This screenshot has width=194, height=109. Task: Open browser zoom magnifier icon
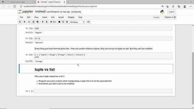coord(162,6)
